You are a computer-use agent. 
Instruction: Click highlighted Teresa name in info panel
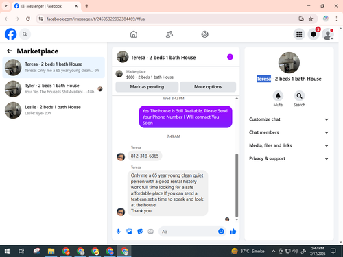(263, 79)
